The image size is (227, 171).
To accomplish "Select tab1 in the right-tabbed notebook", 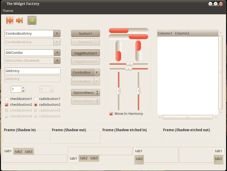I will point(219,151).
